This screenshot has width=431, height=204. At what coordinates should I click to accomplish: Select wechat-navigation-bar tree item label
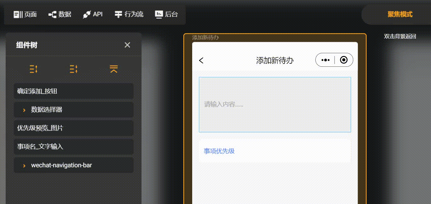[61, 165]
